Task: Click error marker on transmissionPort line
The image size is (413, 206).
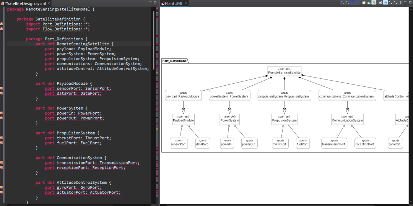Action: (x=2, y=162)
